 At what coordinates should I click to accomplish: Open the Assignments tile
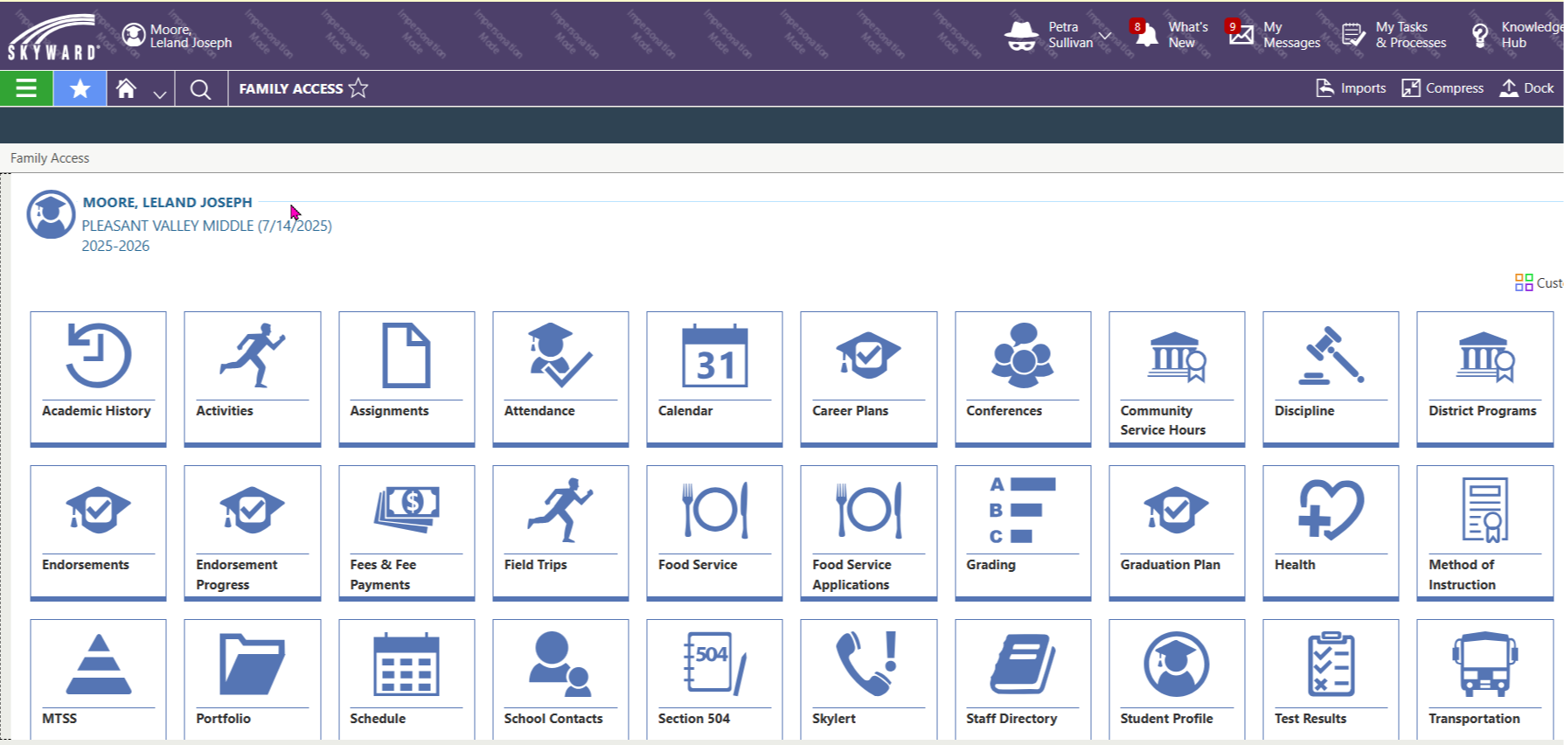407,379
